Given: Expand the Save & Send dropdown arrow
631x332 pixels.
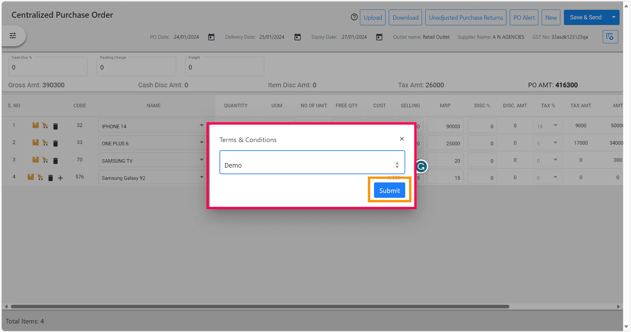Looking at the screenshot, I should pyautogui.click(x=614, y=17).
